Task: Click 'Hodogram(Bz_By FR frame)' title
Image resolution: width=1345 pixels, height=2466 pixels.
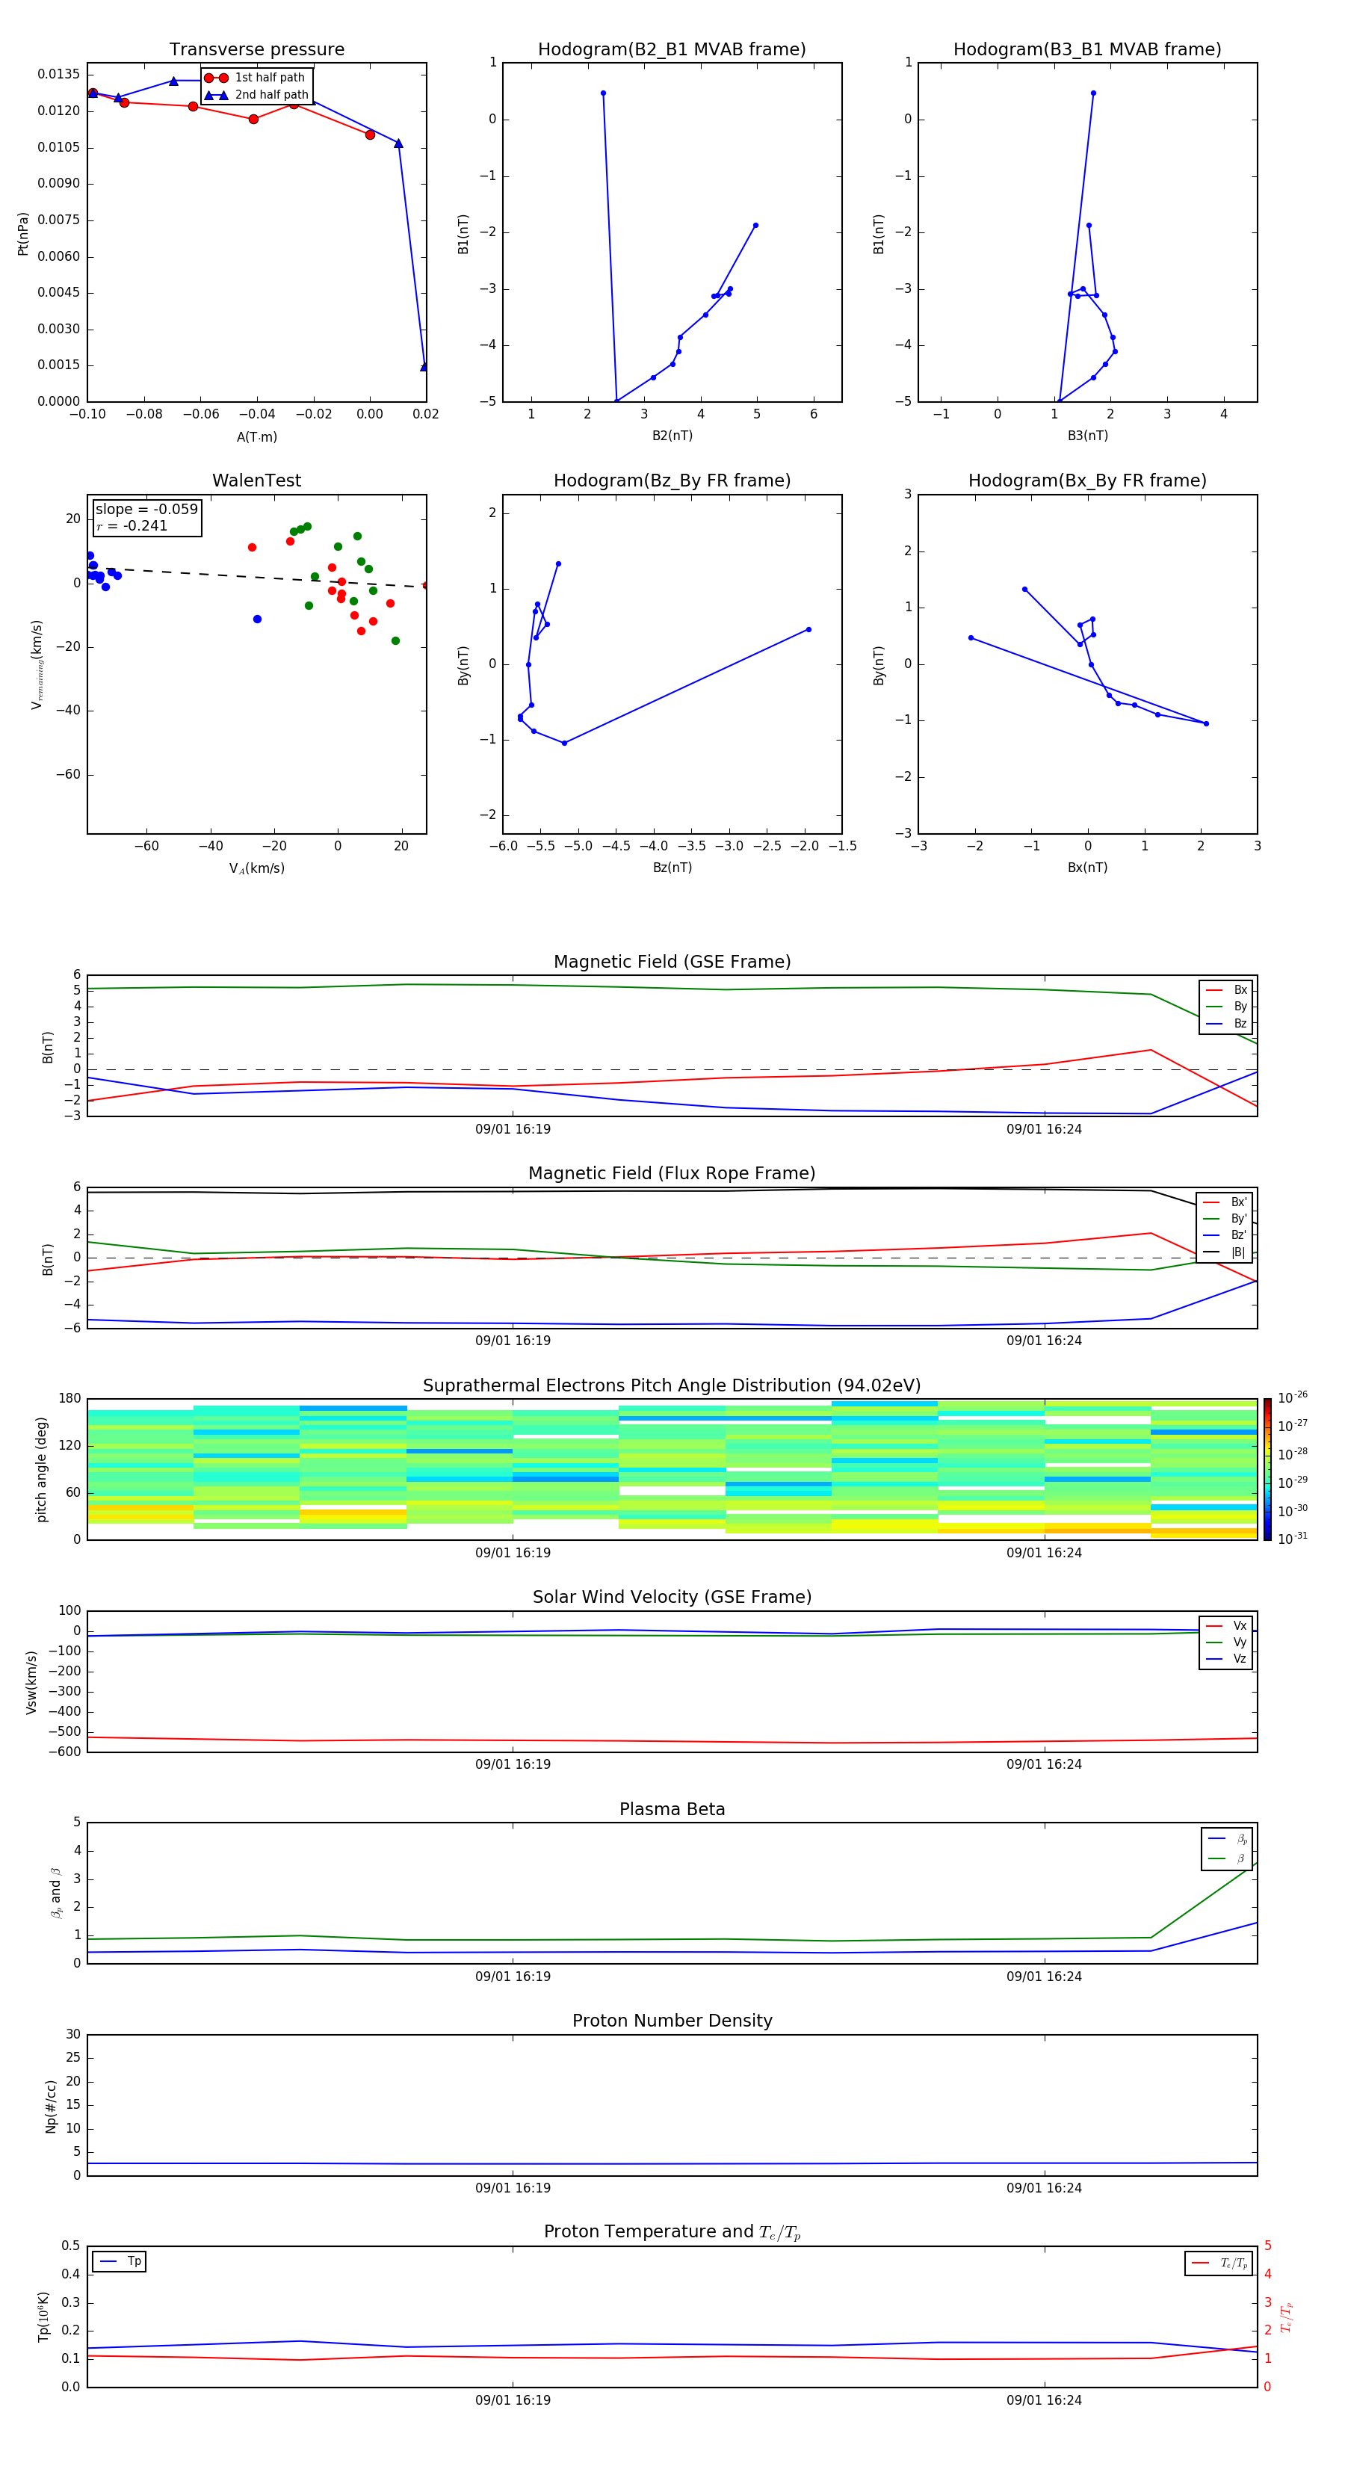Action: coord(672,480)
